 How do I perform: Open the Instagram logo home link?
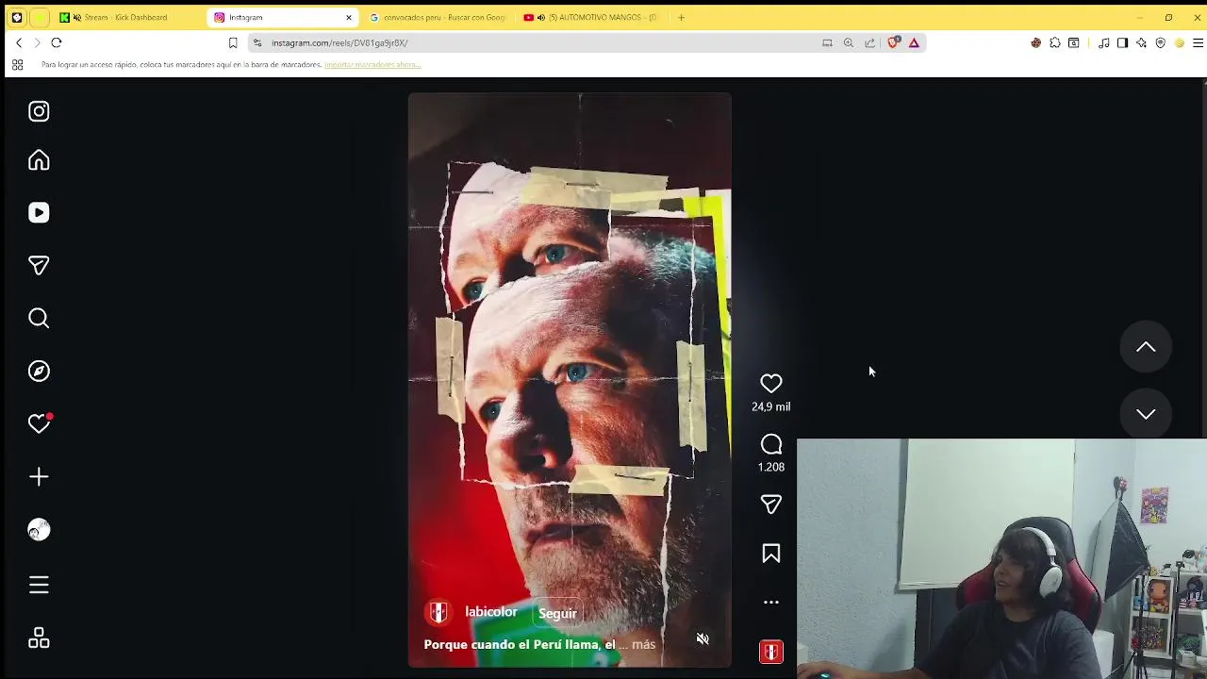click(x=39, y=111)
